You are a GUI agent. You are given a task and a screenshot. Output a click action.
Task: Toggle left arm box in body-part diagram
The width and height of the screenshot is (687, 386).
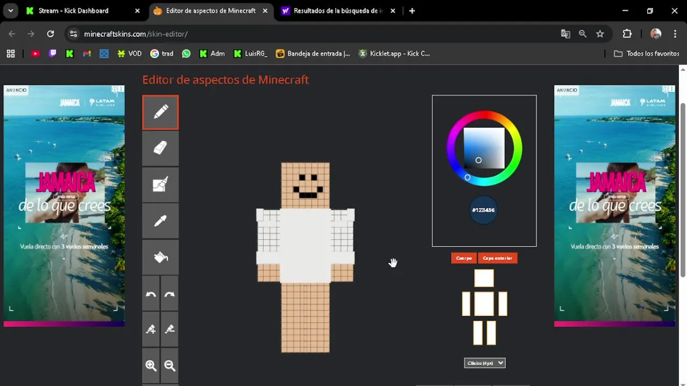[x=466, y=304]
